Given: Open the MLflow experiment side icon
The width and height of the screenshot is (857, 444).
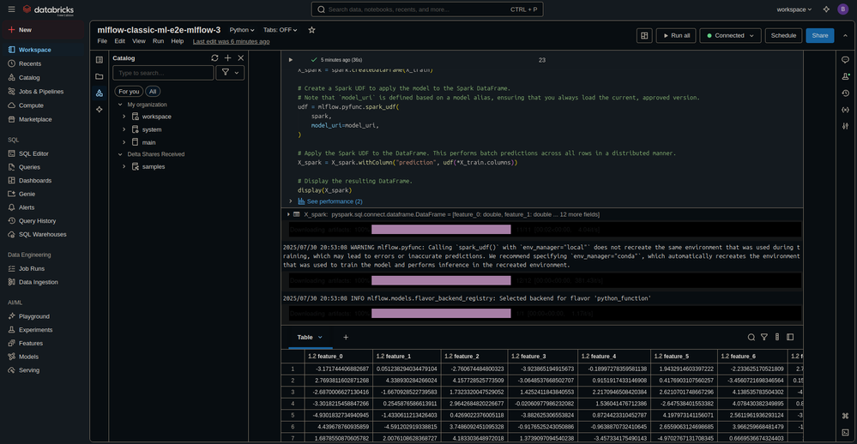Looking at the screenshot, I should pos(845,76).
